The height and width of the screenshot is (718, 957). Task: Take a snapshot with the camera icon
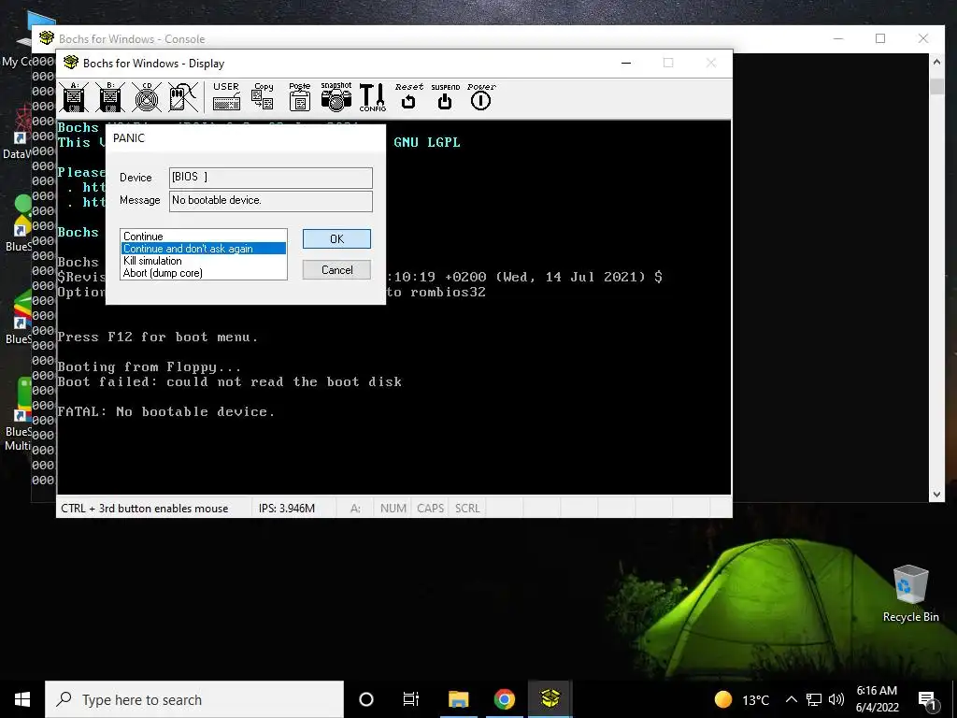tap(336, 96)
